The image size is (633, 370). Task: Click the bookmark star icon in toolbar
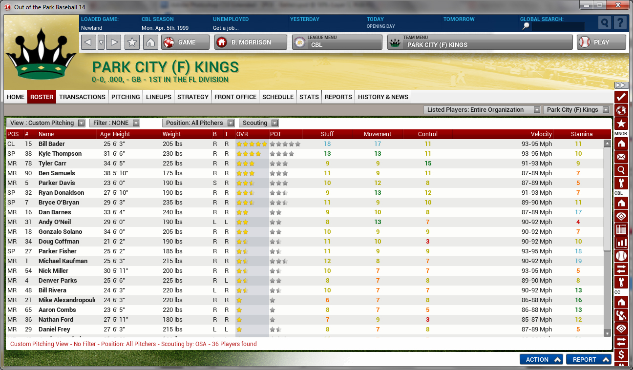coord(132,42)
